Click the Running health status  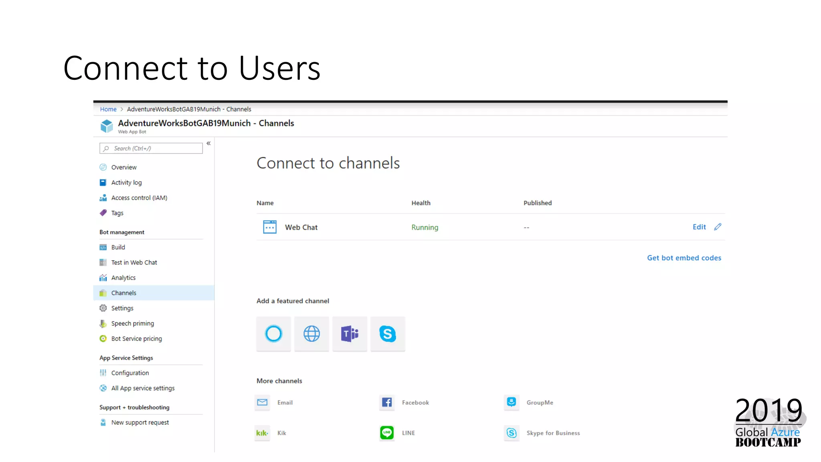[425, 227]
